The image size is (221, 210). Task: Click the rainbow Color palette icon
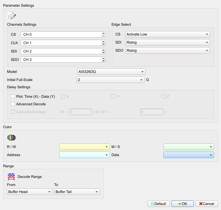coord(11,138)
